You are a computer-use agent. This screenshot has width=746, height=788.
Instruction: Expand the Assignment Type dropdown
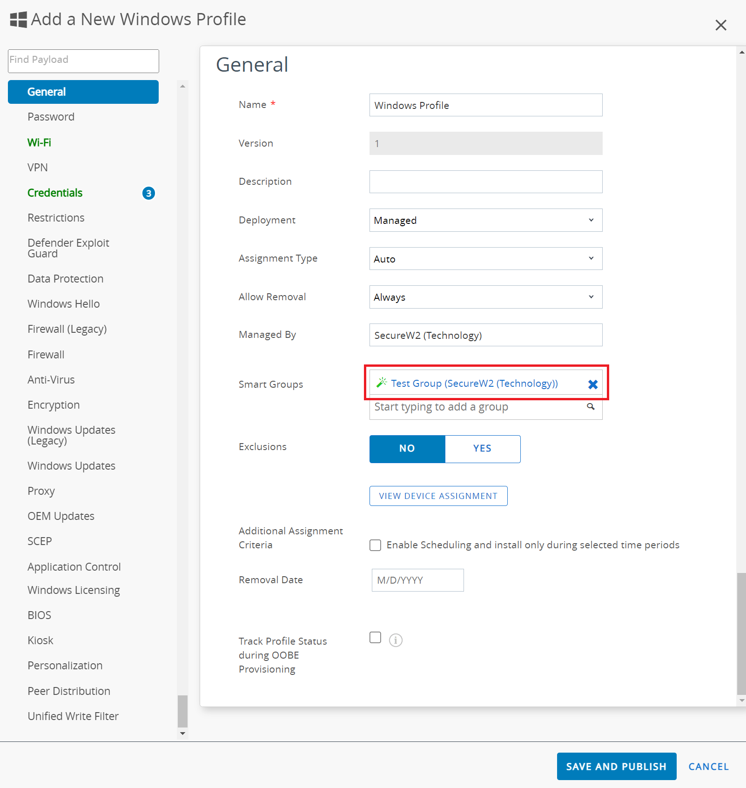[x=485, y=259]
